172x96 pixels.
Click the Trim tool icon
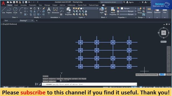(x=38, y=8)
